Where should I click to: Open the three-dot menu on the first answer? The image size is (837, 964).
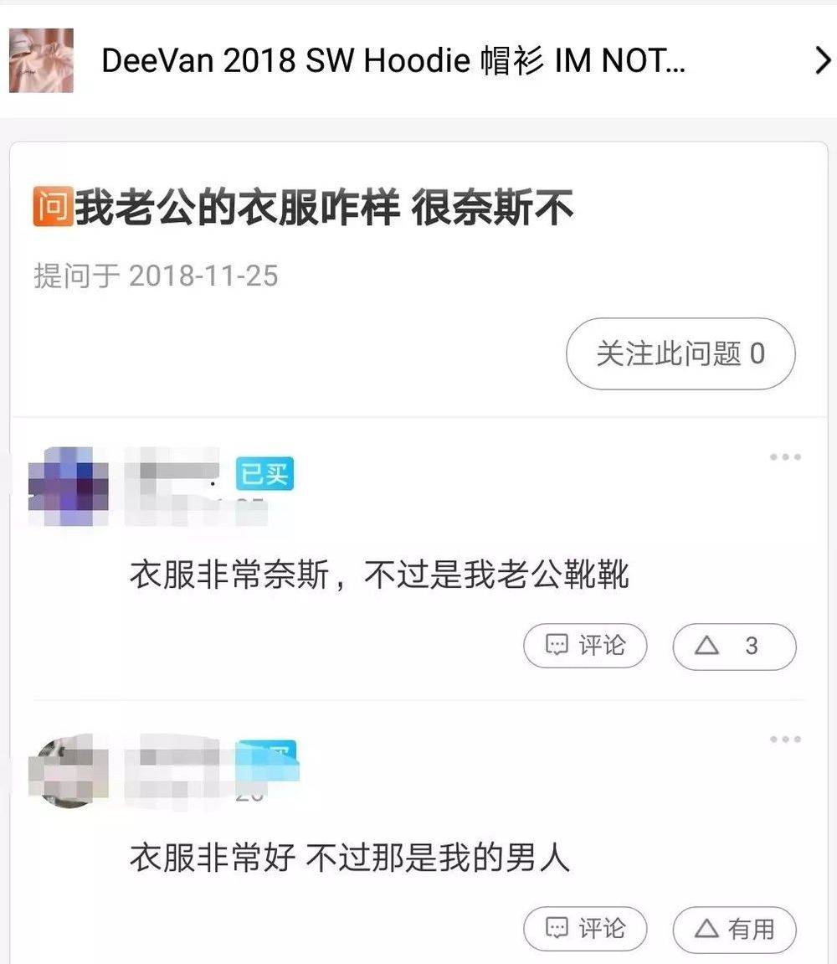[785, 456]
